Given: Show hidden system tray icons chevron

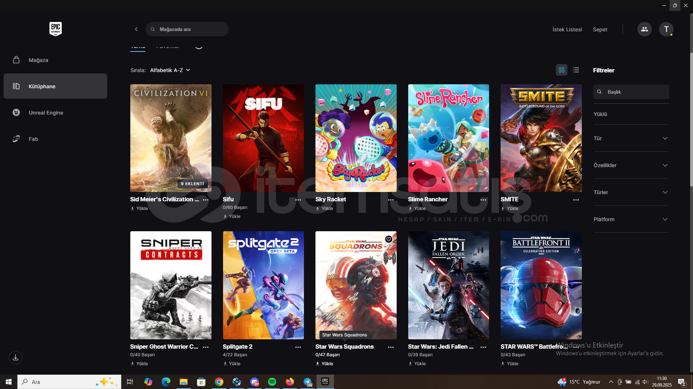Looking at the screenshot, I should point(611,382).
